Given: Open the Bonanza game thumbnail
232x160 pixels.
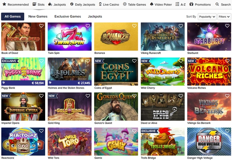Looking at the screenshot, I should pyautogui.click(x=116, y=36).
